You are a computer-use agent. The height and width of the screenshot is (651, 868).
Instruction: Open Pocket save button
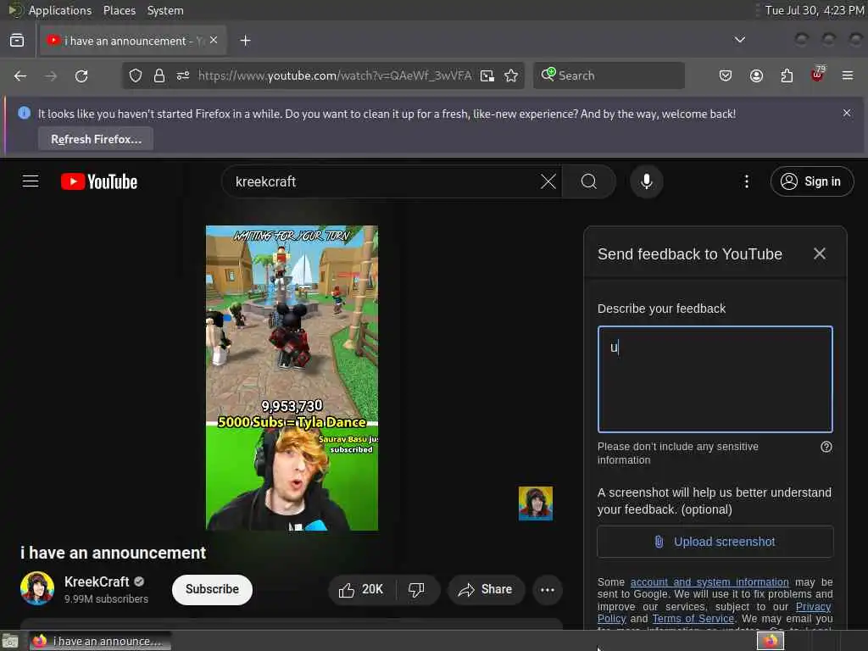(x=726, y=75)
